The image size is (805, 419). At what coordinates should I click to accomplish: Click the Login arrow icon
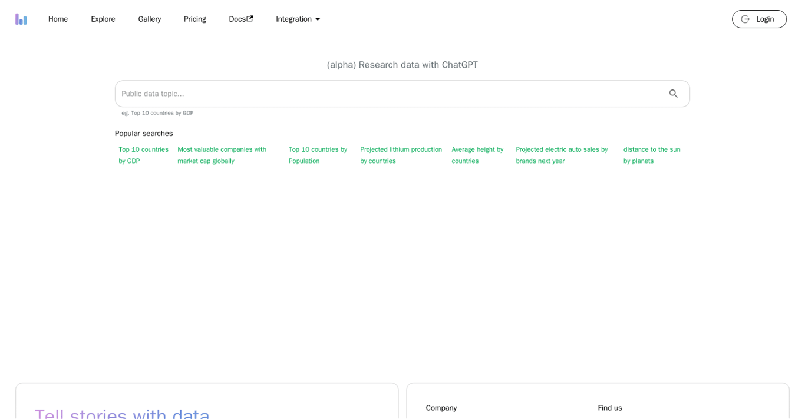745,19
